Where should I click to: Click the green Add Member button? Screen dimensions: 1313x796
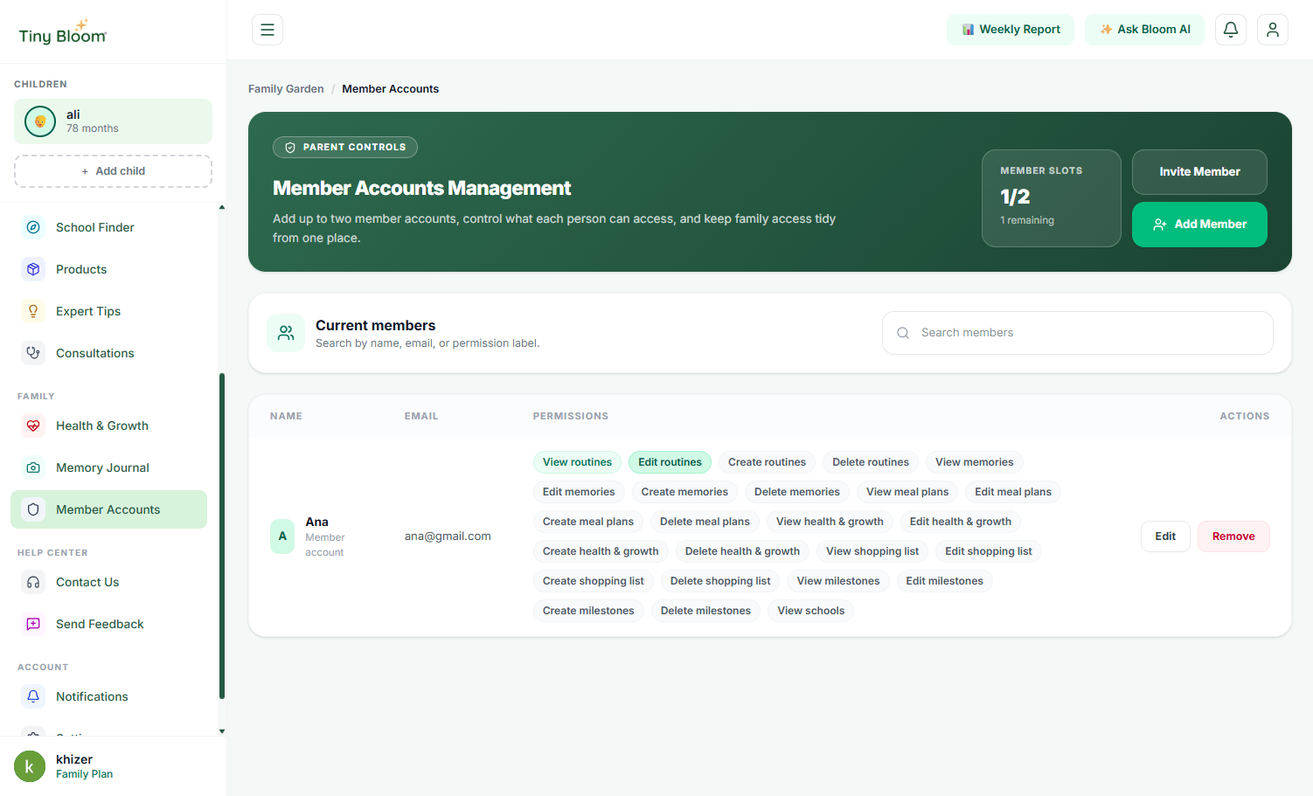tap(1199, 225)
